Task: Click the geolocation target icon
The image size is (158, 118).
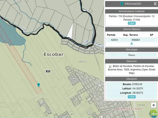Action: point(153,105)
